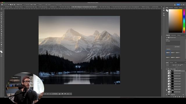The height and width of the screenshot is (104, 186).
Task: Choose Subtract from selection mode icon
Action: (x=13, y=5)
